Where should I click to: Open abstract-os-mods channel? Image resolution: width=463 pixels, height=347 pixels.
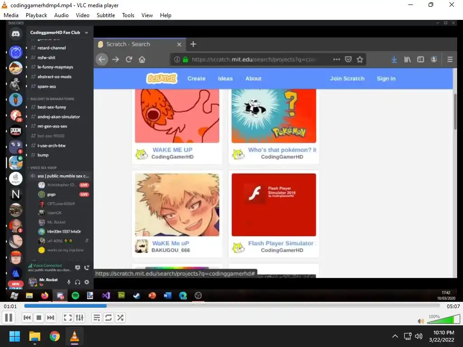54,77
